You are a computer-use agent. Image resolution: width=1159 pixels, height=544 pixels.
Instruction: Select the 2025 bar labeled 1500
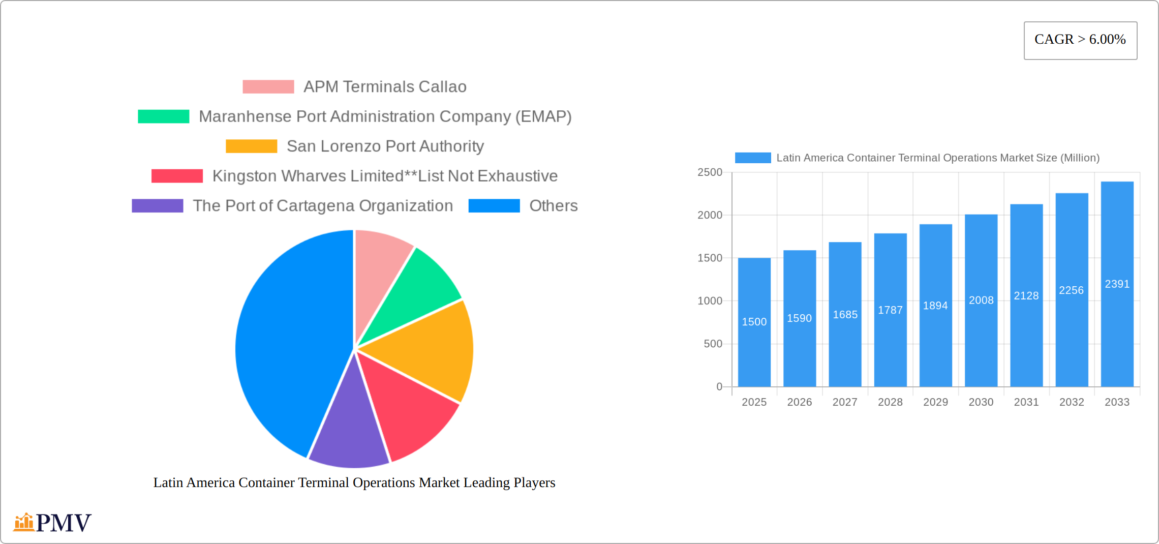click(754, 322)
